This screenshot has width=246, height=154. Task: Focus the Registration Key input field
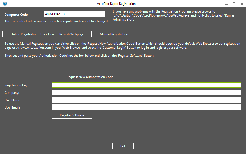(146, 85)
